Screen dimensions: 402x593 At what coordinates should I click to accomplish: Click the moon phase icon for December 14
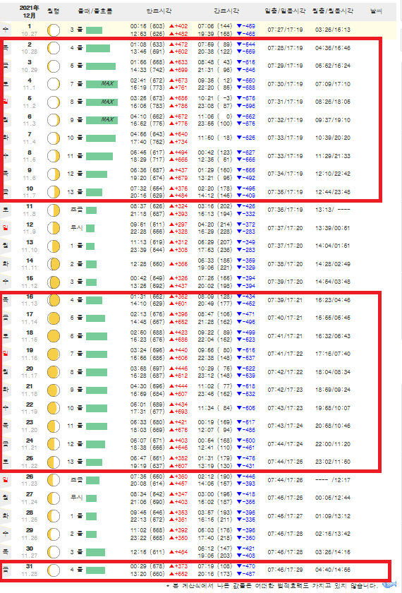click(54, 264)
